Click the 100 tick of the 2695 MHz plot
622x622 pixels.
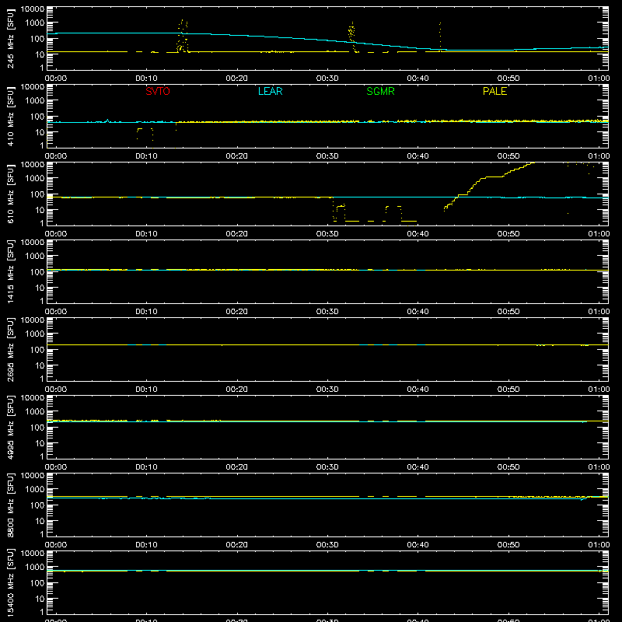[37, 349]
